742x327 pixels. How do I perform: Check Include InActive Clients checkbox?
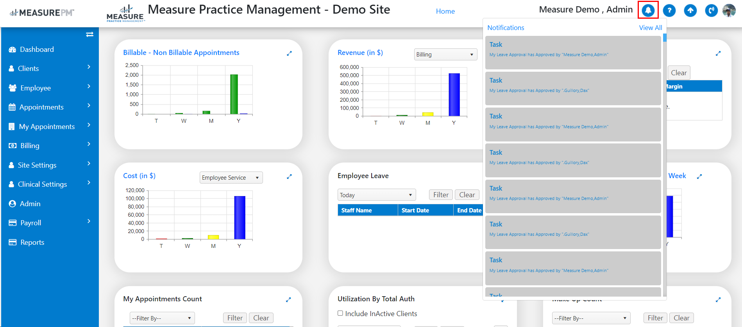(x=340, y=313)
